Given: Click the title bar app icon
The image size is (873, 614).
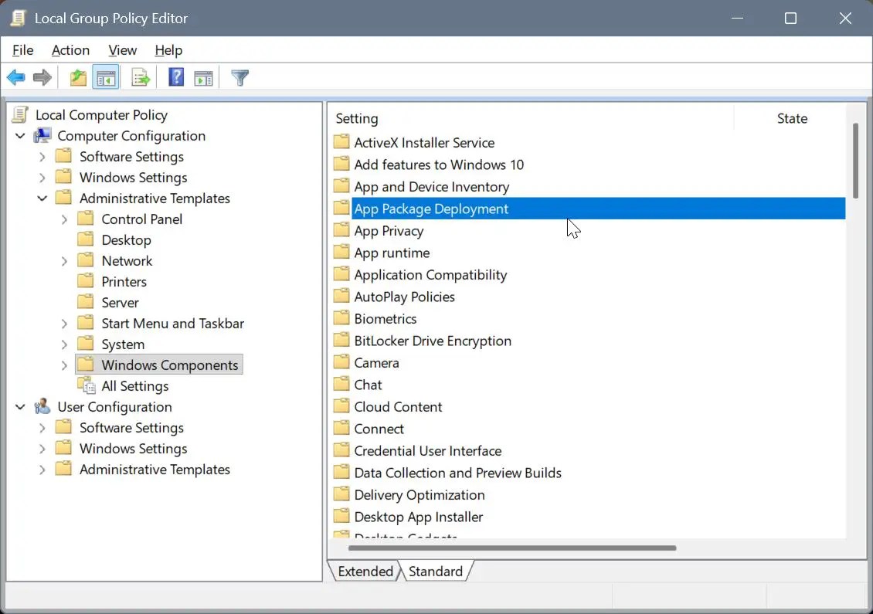Looking at the screenshot, I should click(x=19, y=18).
